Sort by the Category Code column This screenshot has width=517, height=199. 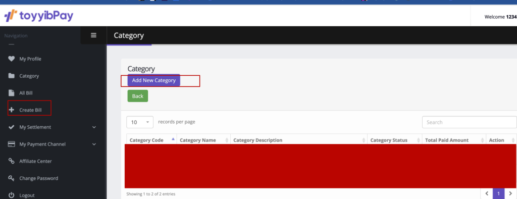151,140
